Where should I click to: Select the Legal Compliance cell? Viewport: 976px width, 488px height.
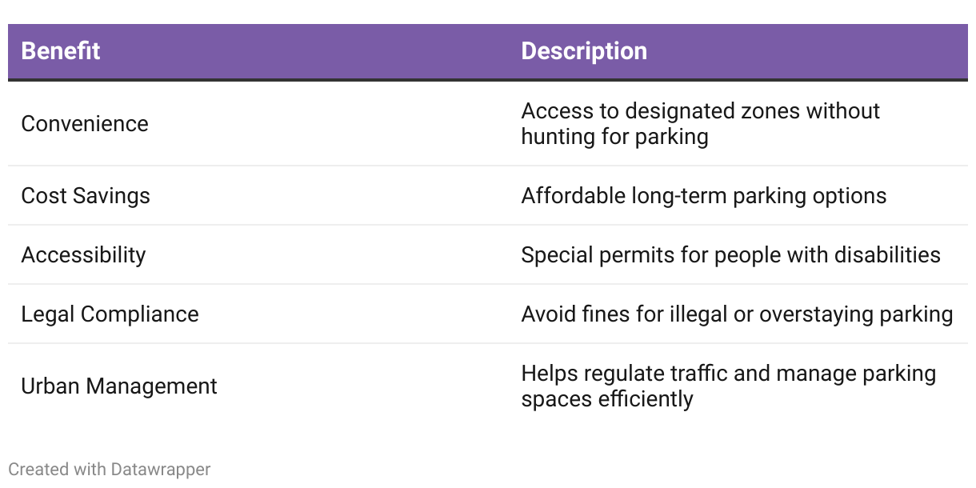110,314
